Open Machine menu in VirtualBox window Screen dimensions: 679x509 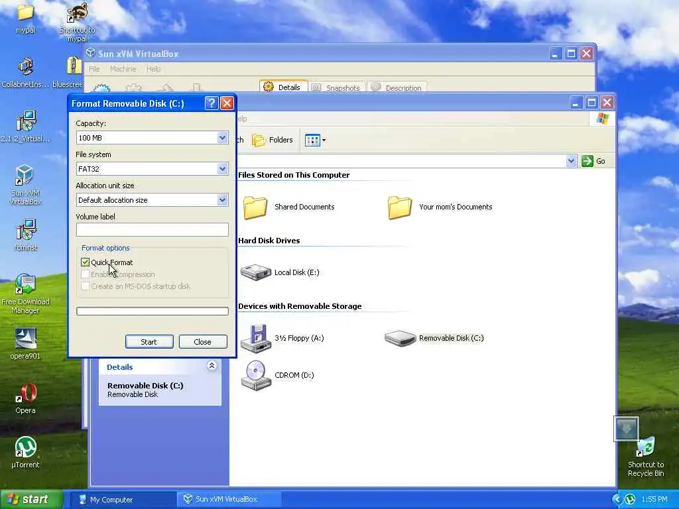(x=123, y=69)
